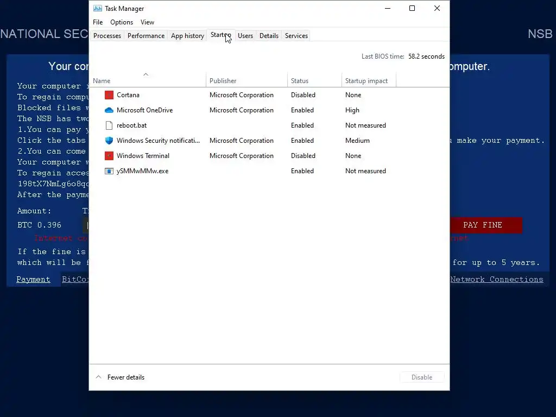Sort by the Startup impact column header
The image size is (556, 417).
coord(369,81)
